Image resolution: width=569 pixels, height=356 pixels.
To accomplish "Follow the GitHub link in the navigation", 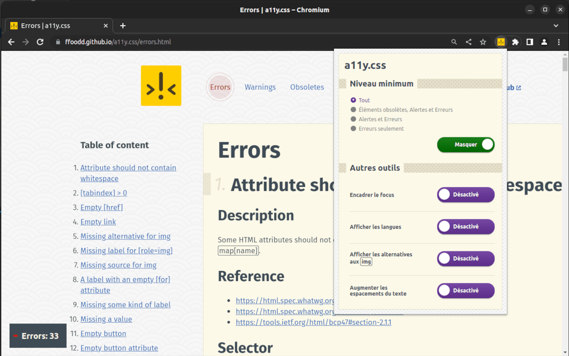I will (x=510, y=87).
